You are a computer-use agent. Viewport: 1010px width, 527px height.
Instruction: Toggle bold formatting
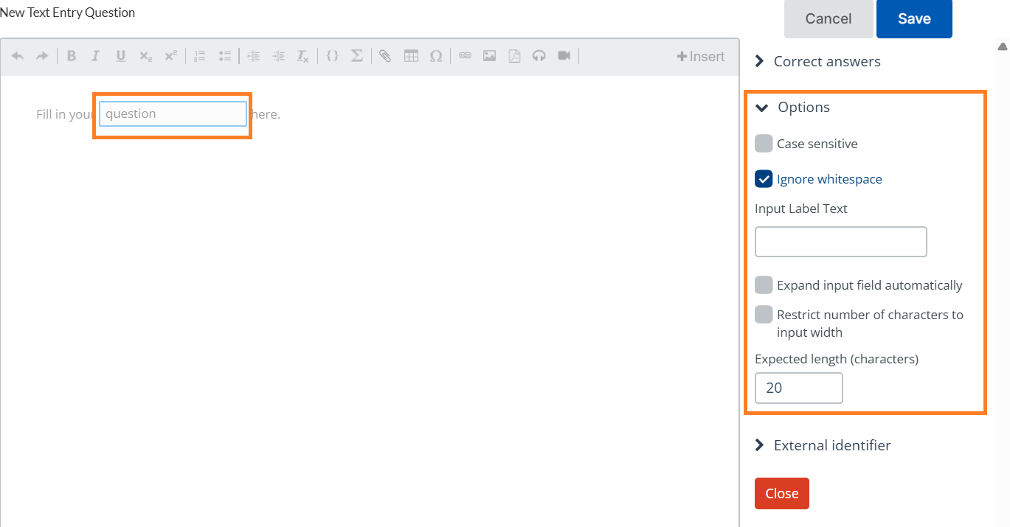coord(72,56)
